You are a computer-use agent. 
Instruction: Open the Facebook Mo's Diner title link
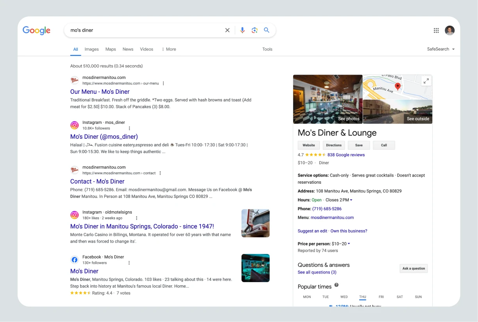tap(84, 271)
